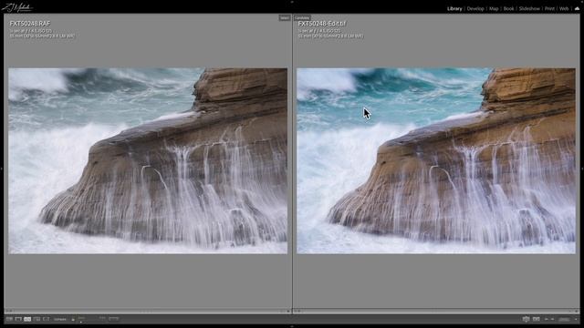Viewport: 584px width, 328px height.
Task: Switch to Survey view icon in toolbar
Action: 36,319
